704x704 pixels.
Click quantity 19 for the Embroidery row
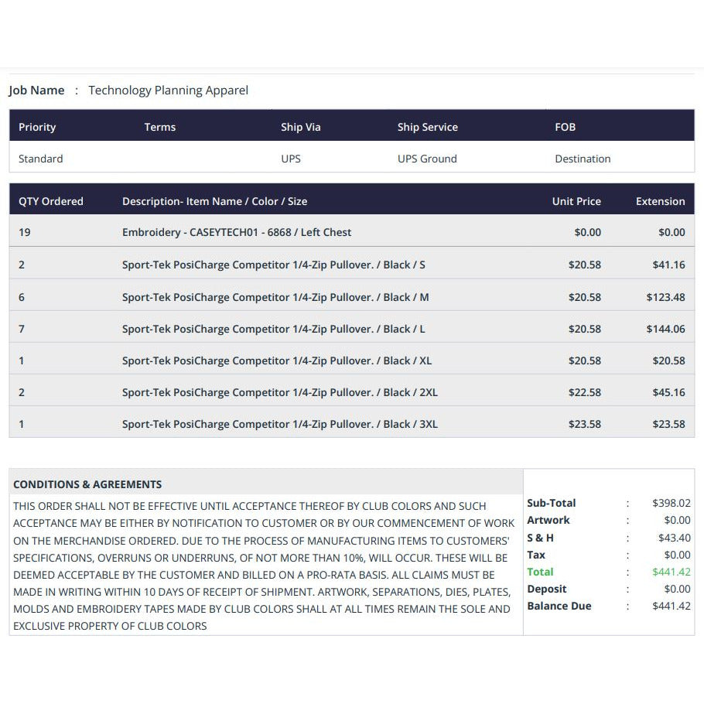24,232
